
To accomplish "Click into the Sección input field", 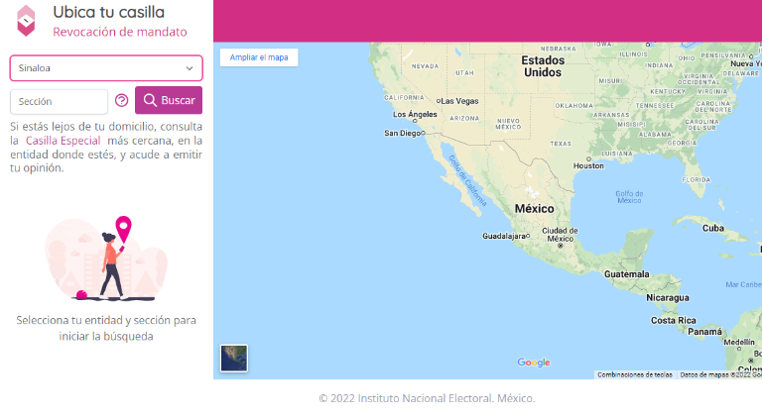I will [x=60, y=101].
